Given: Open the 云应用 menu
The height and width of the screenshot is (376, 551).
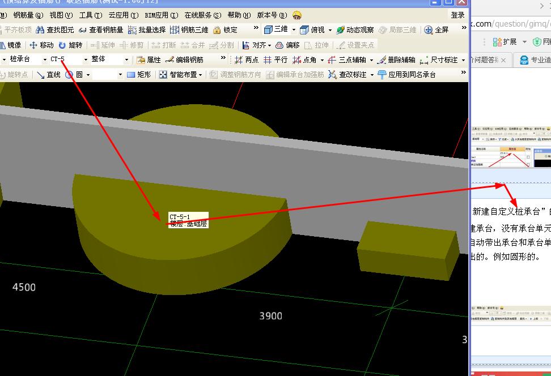Looking at the screenshot, I should pyautogui.click(x=124, y=15).
